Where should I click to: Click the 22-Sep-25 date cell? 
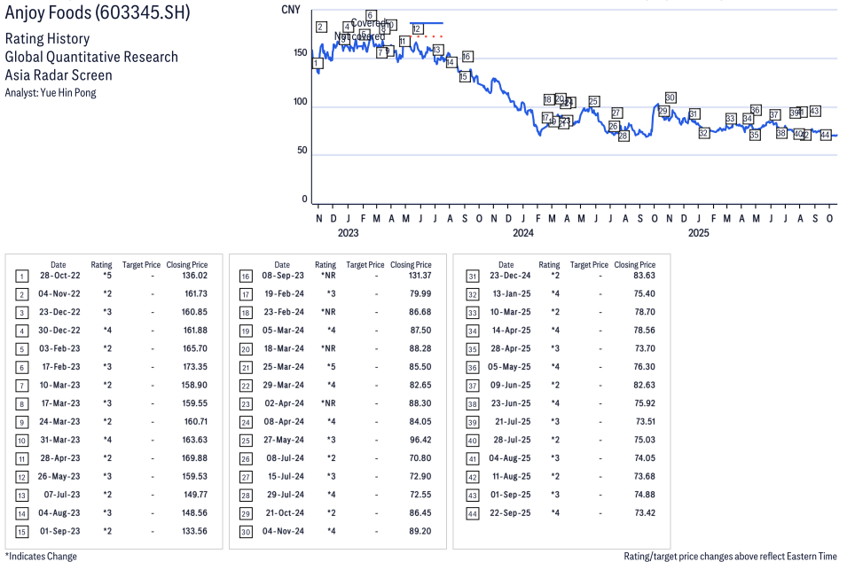click(506, 513)
